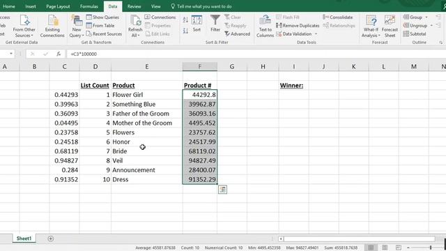
Task: Click the horizontal scrollbar track
Action: (360, 238)
